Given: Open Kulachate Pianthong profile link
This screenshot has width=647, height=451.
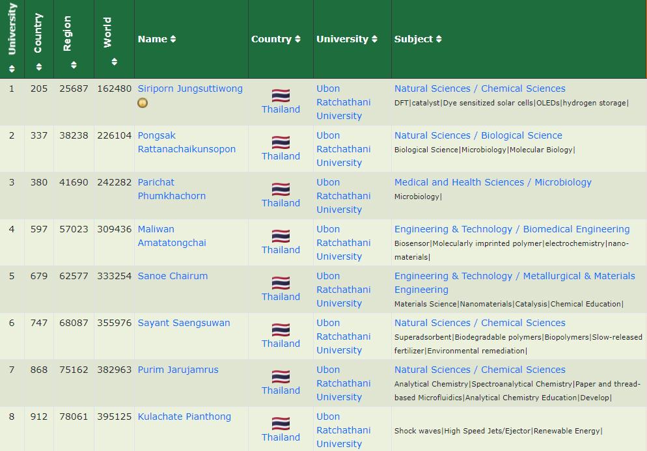Looking at the screenshot, I should (184, 417).
